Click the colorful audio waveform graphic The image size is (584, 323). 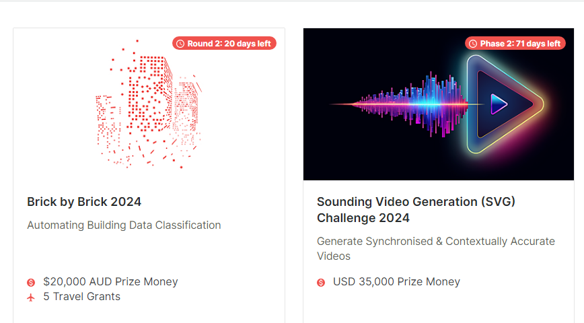pos(398,104)
